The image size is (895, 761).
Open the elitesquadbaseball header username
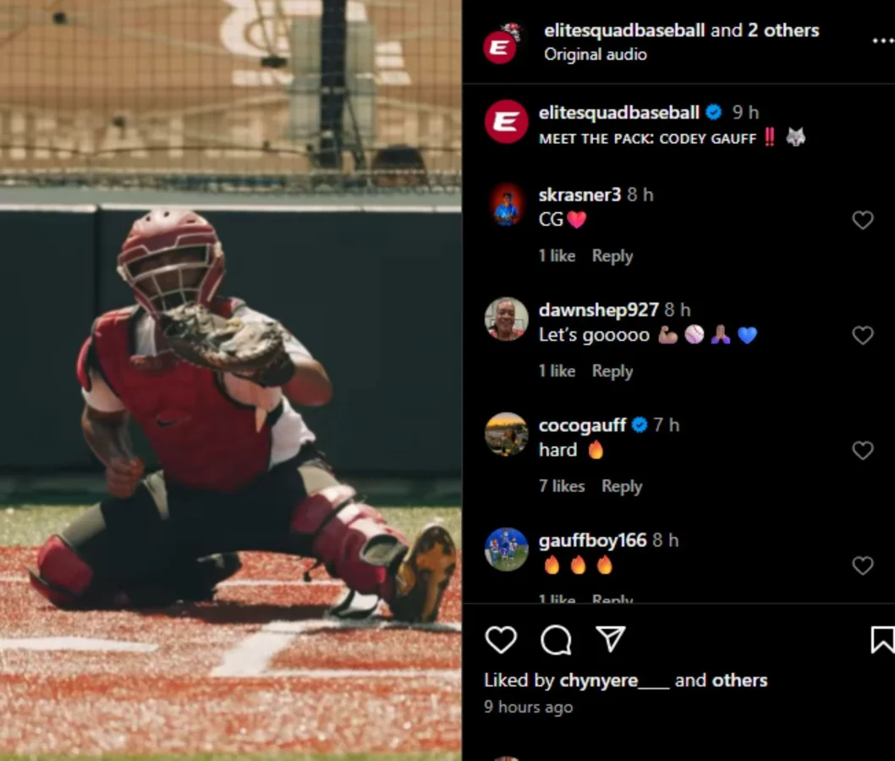point(624,30)
